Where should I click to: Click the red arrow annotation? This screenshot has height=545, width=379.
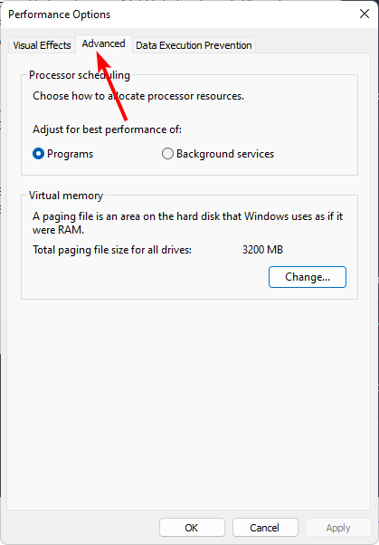pos(110,83)
